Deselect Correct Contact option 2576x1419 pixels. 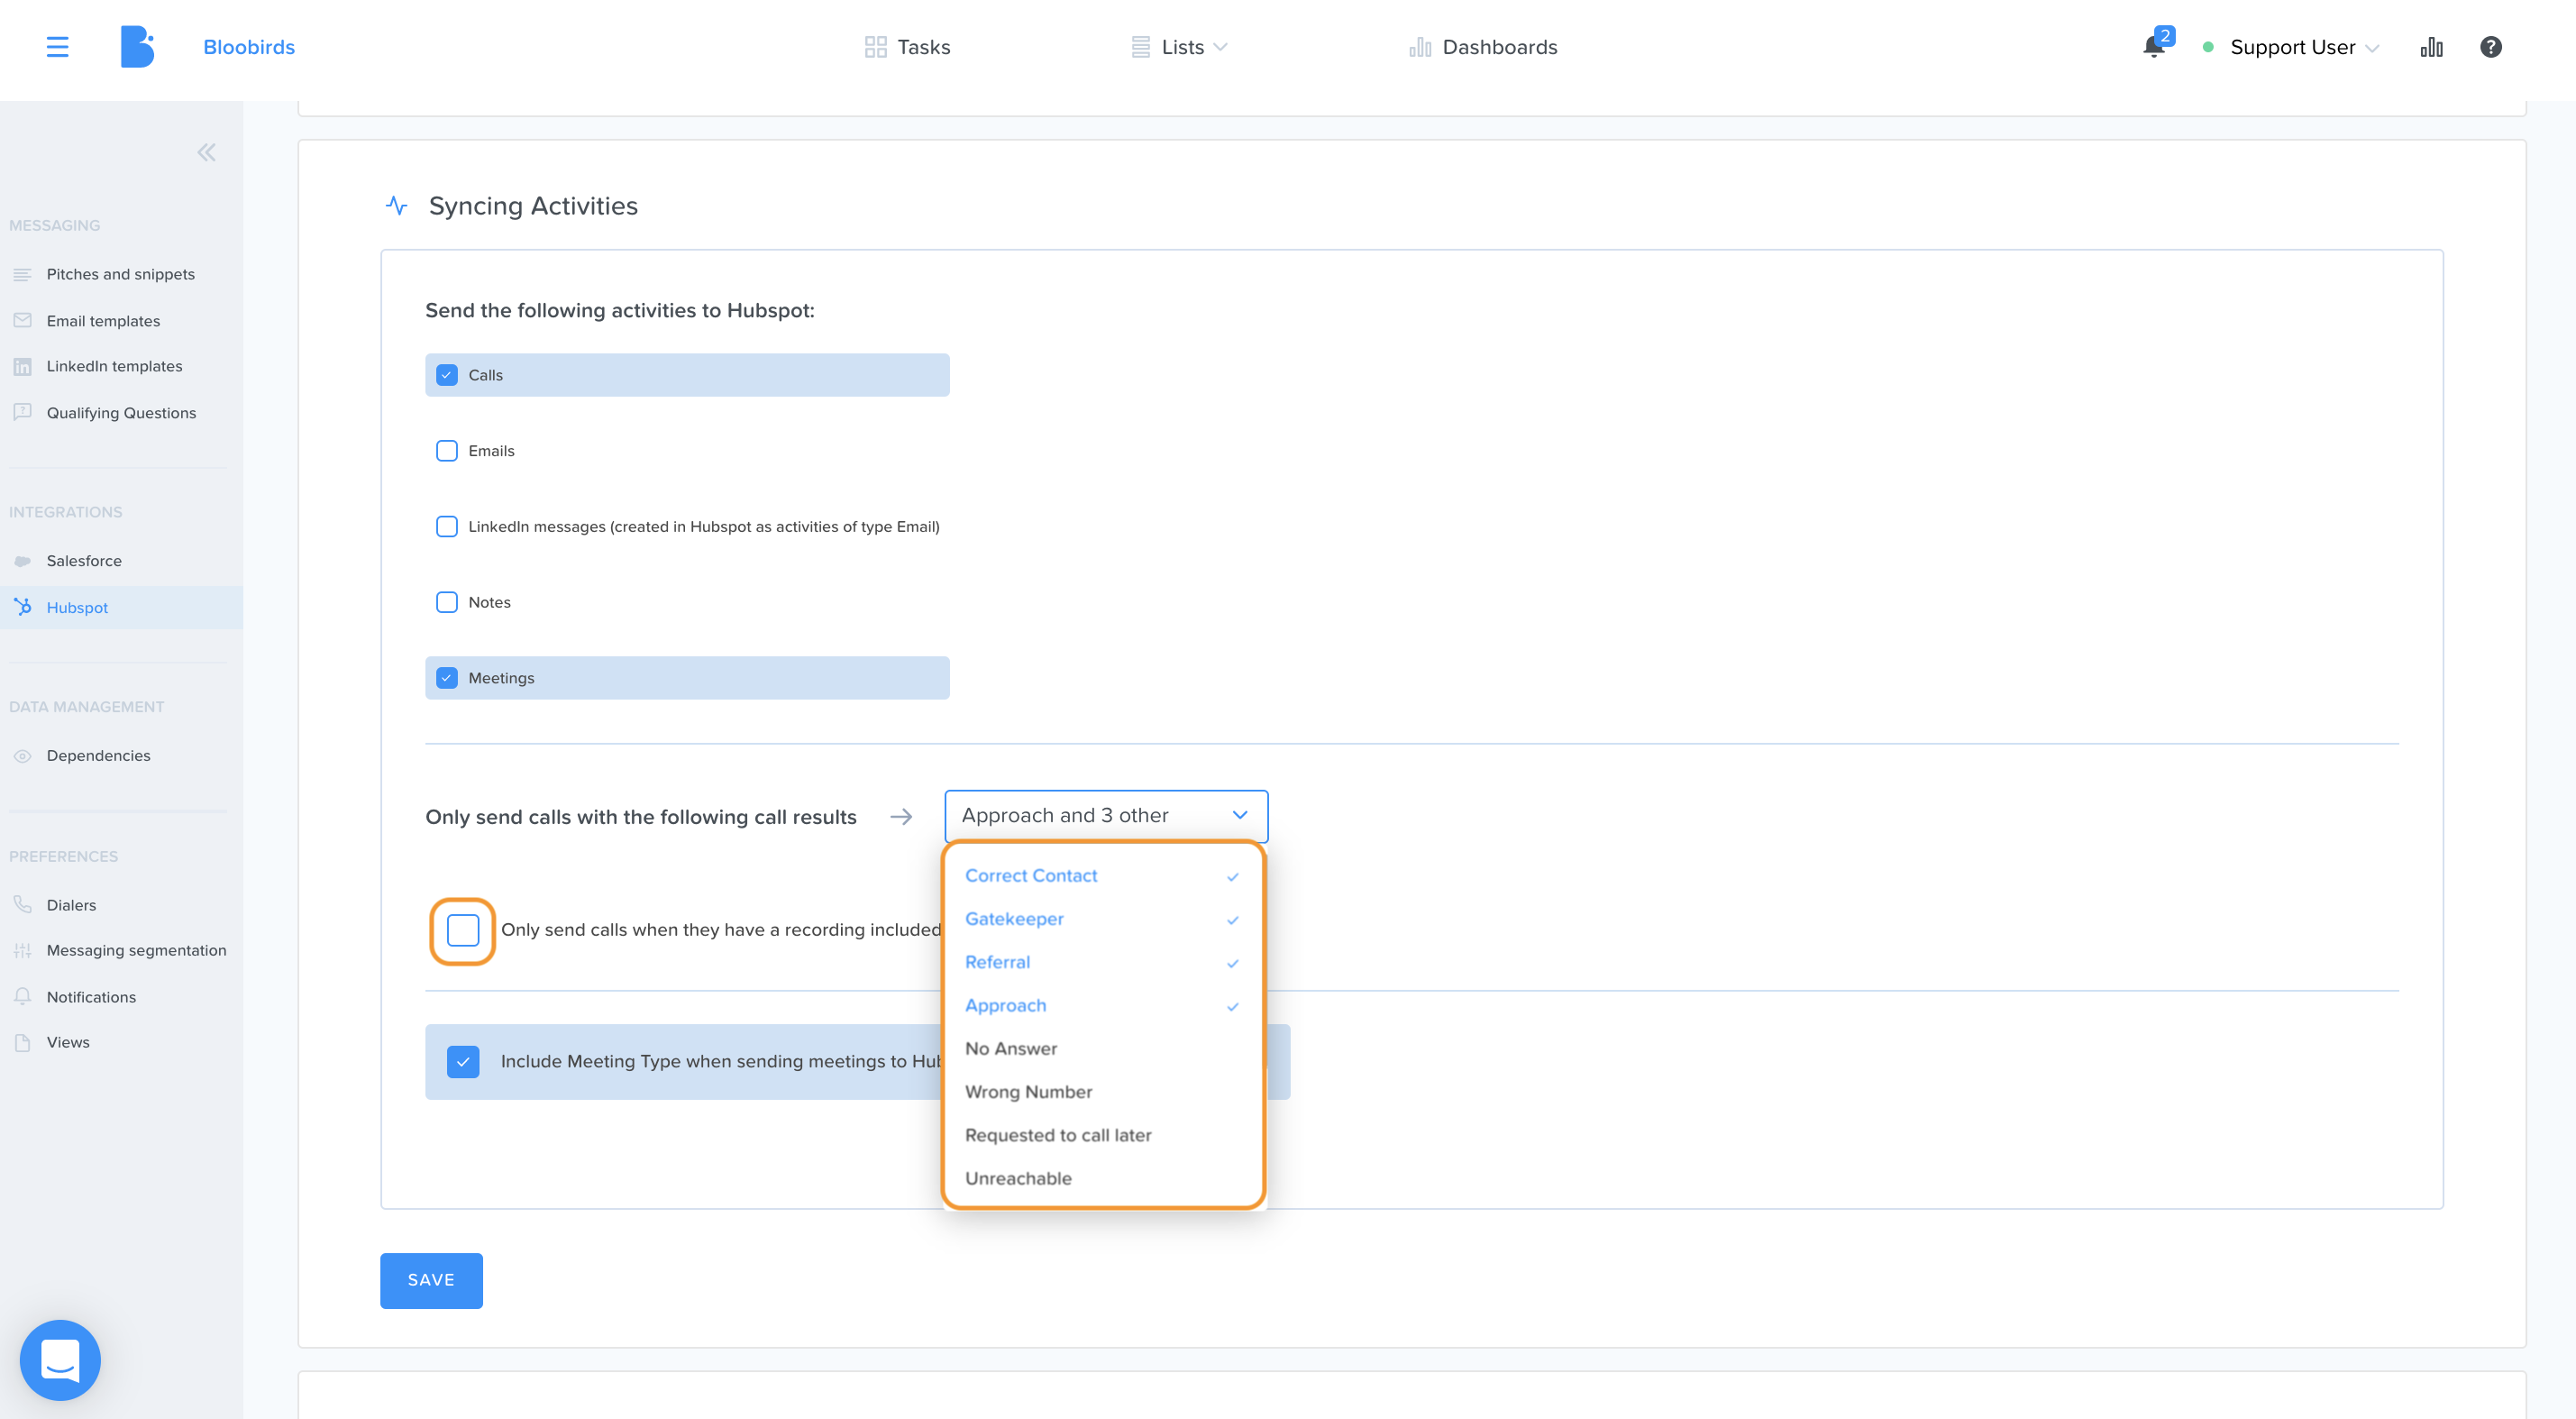[x=1103, y=876]
